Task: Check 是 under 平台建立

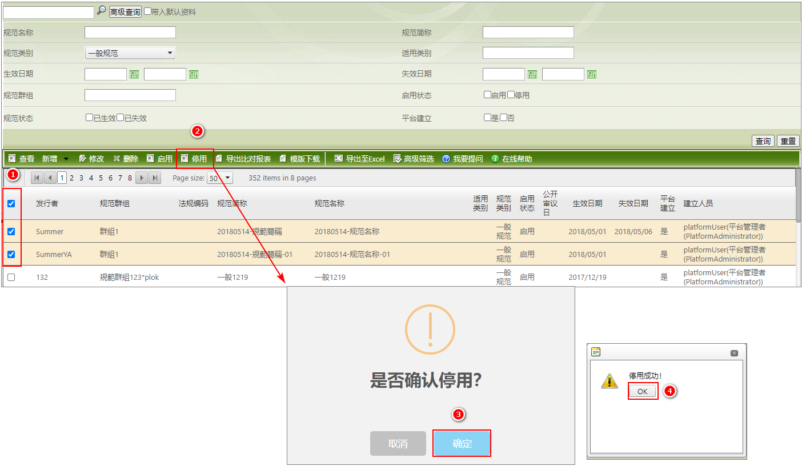Action: coord(487,117)
